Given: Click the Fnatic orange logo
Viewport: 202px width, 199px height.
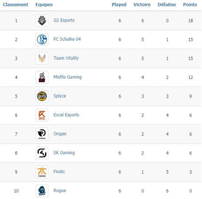Looking at the screenshot, I should coord(42,172).
